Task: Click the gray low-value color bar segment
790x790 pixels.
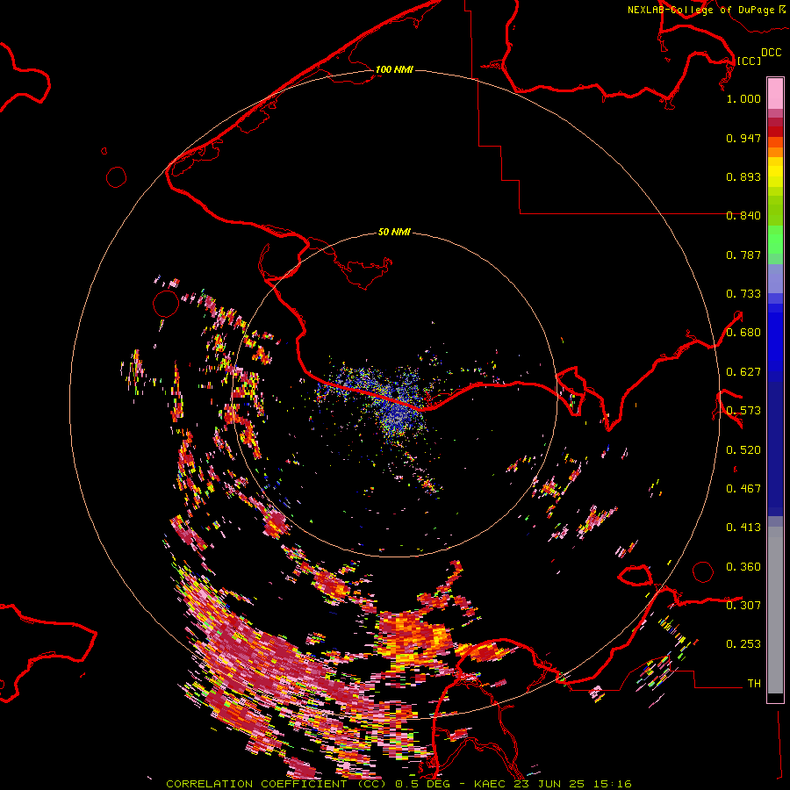Action: [775, 610]
